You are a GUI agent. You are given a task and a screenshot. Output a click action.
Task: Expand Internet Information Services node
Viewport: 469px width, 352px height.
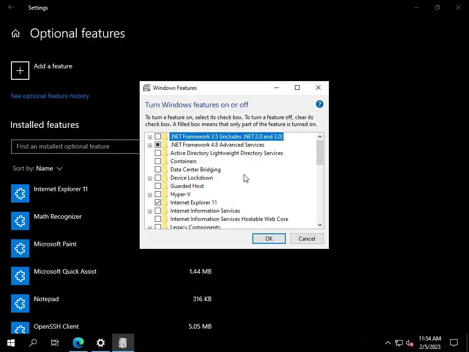pos(150,211)
